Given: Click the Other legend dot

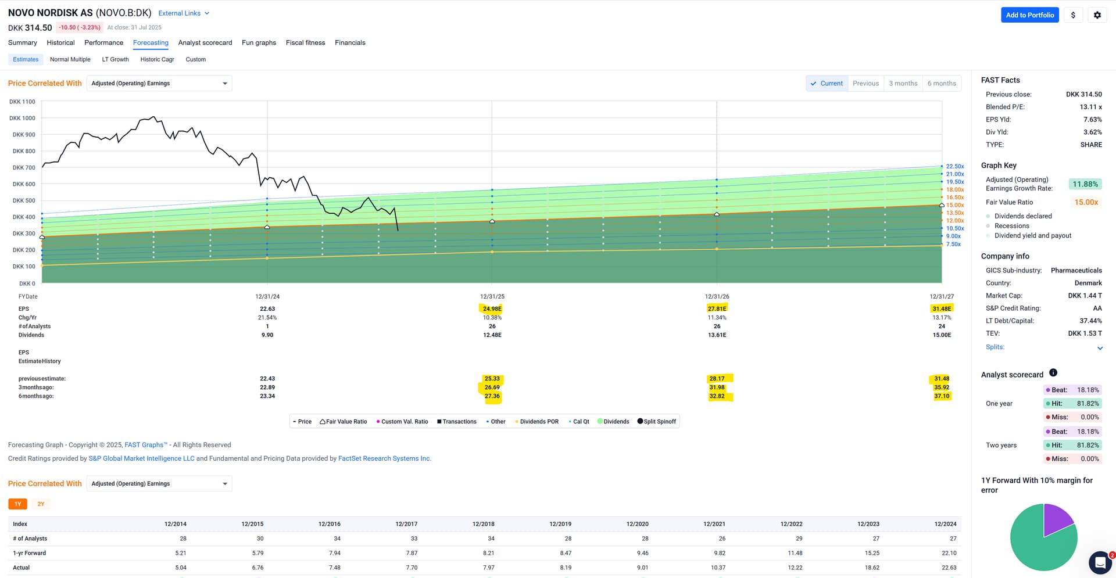Looking at the screenshot, I should tap(488, 422).
